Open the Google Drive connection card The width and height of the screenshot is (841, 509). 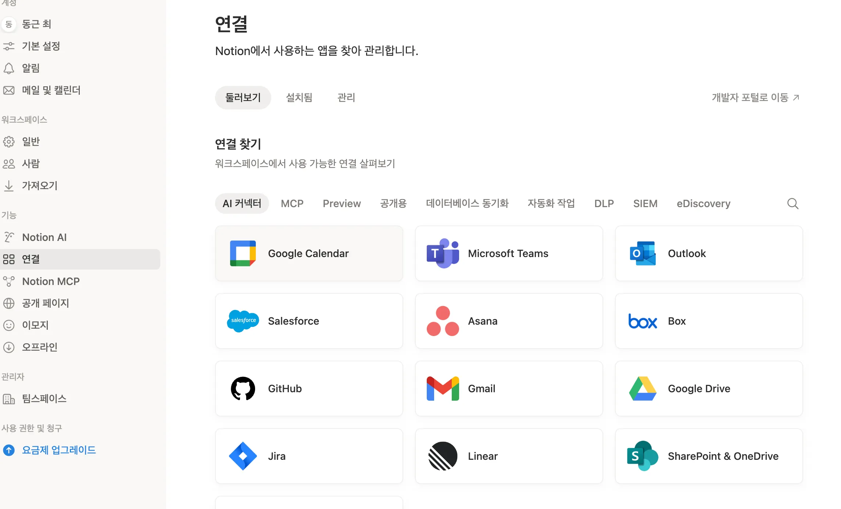[709, 389]
